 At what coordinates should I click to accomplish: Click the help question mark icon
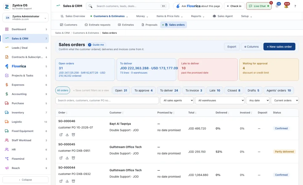tap(295, 6)
